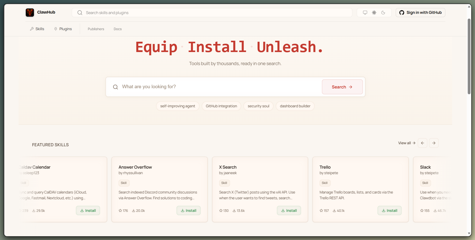Open the Docs link
This screenshot has width=475, height=240.
[118, 29]
